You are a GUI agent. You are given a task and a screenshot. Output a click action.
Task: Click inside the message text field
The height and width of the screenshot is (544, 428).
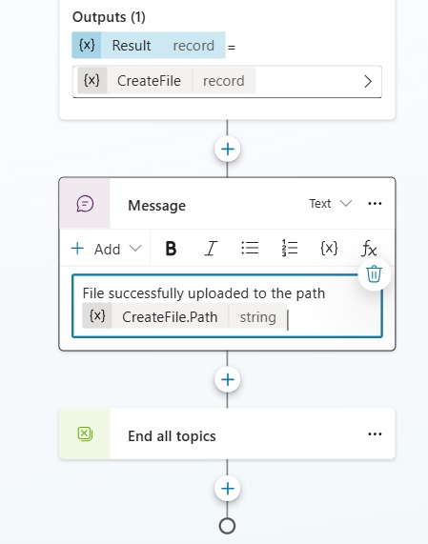(x=227, y=306)
